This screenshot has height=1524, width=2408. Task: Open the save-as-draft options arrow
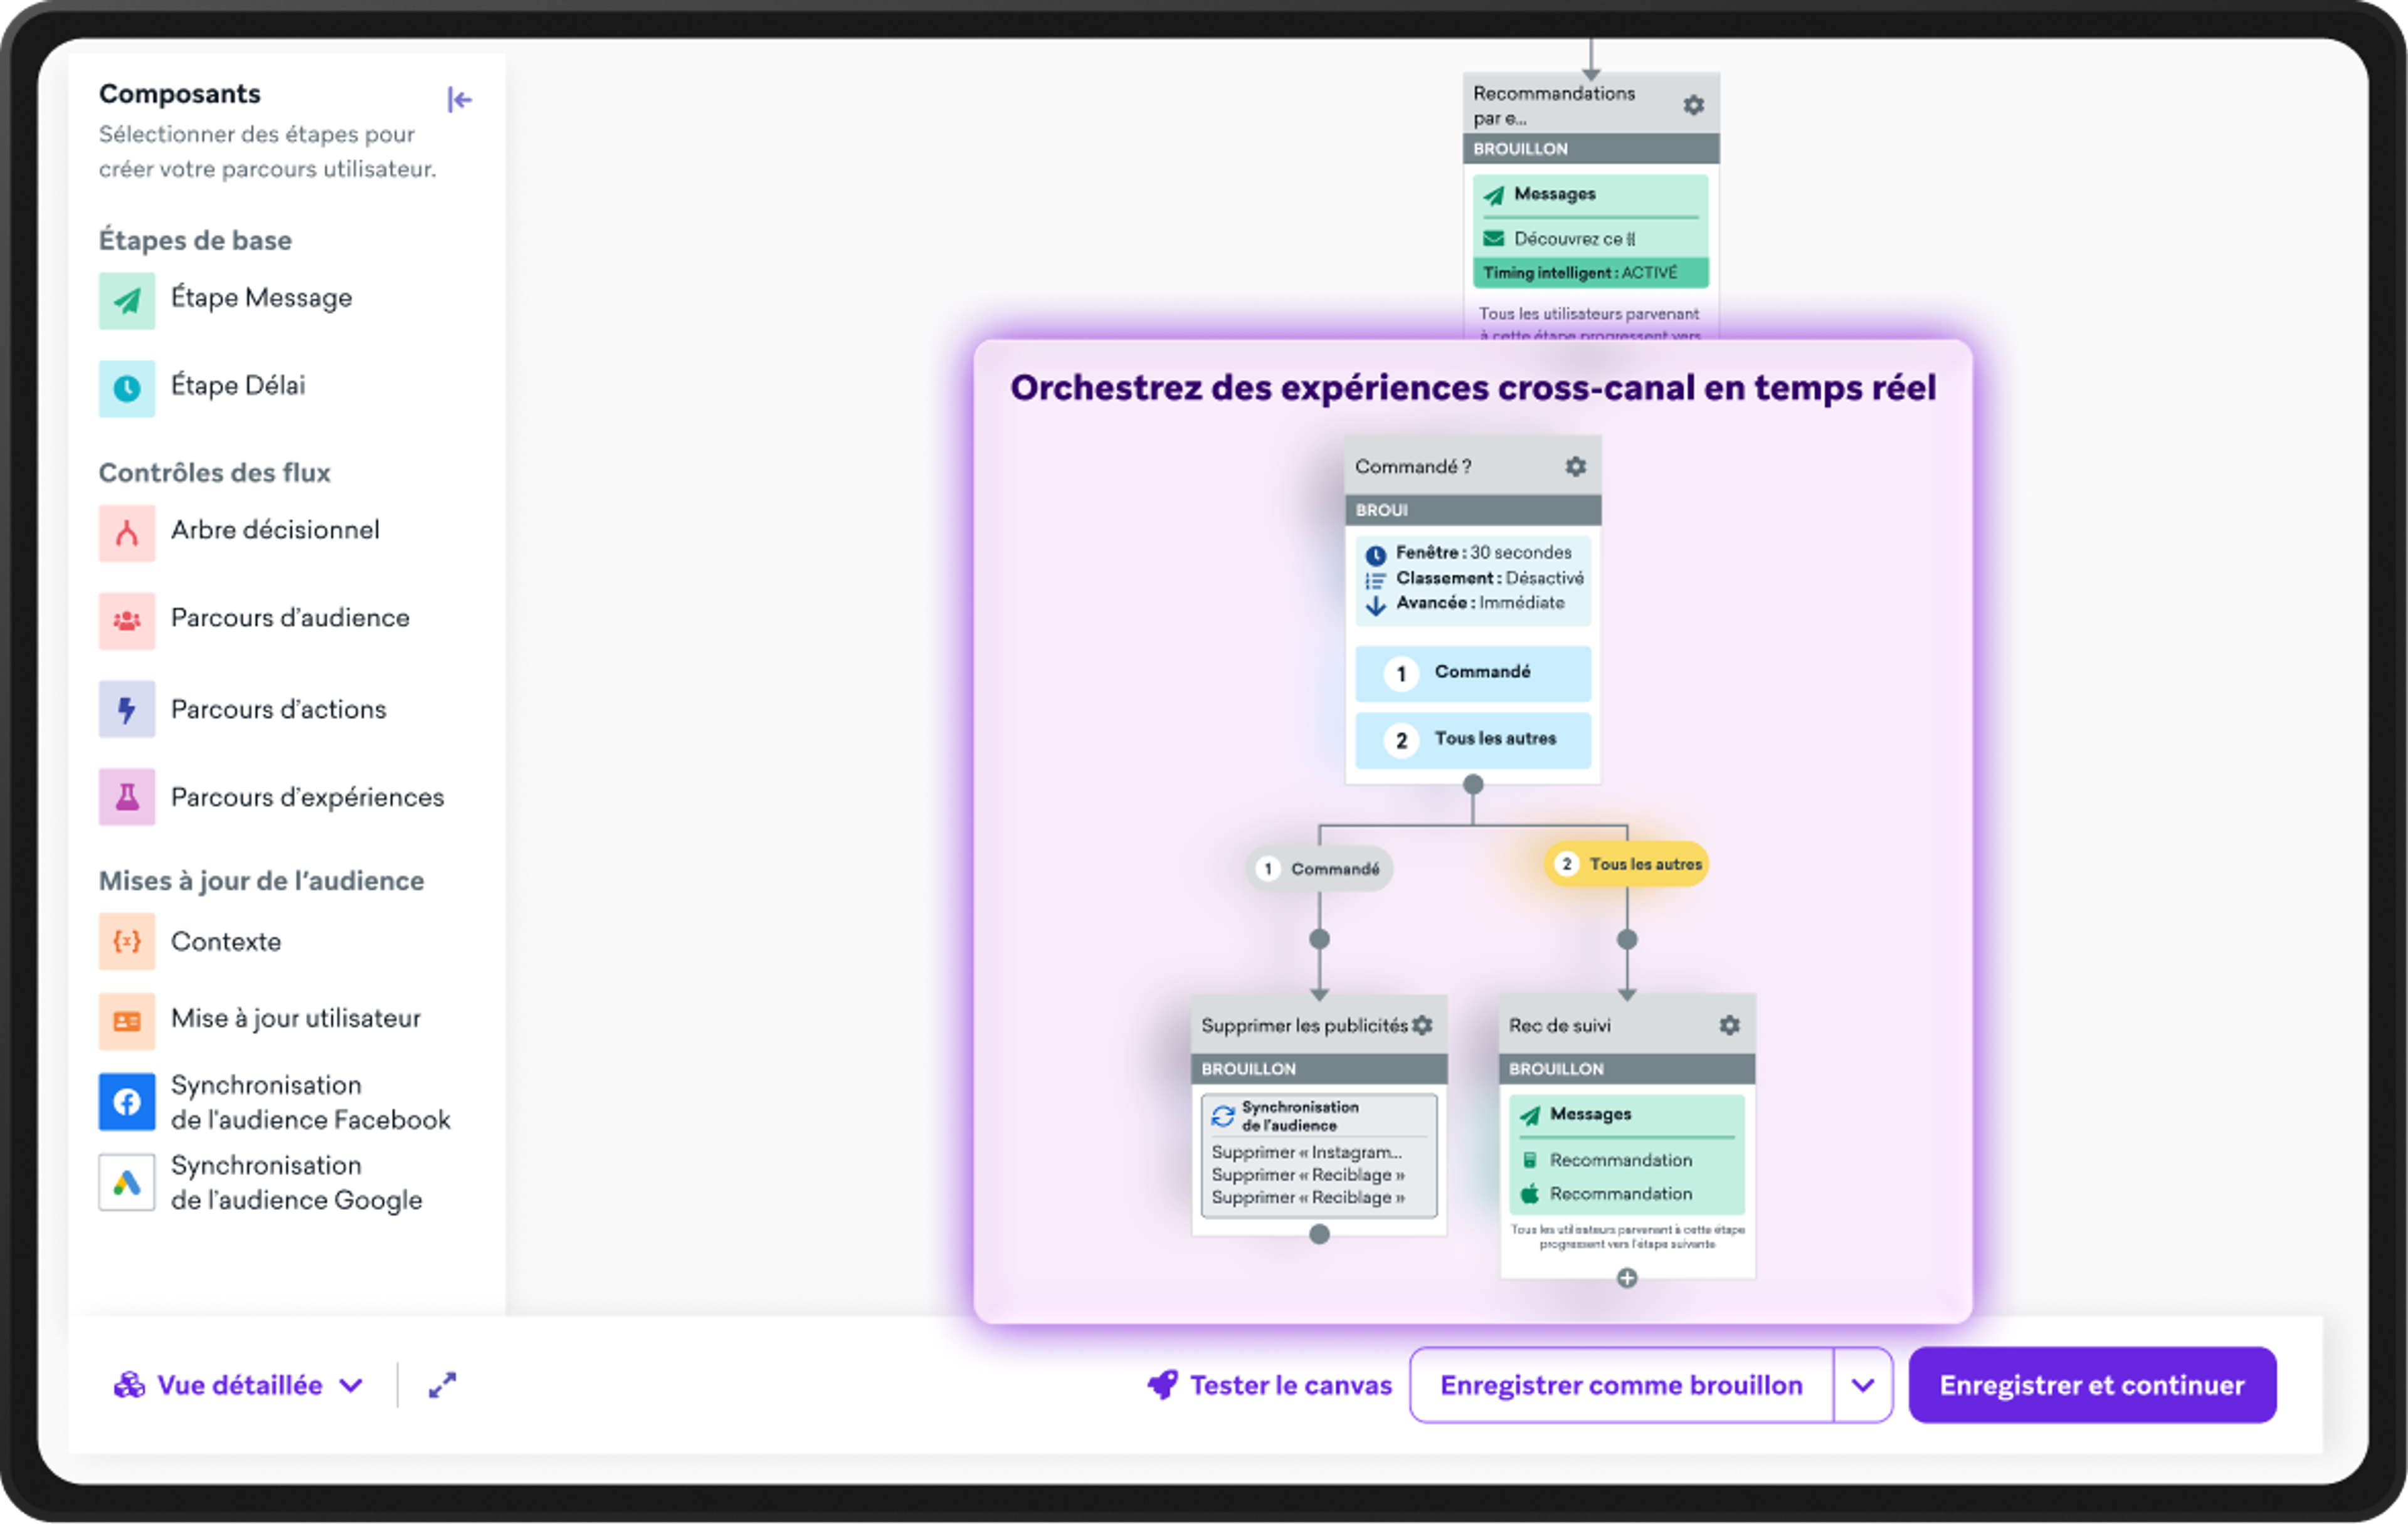(1863, 1385)
